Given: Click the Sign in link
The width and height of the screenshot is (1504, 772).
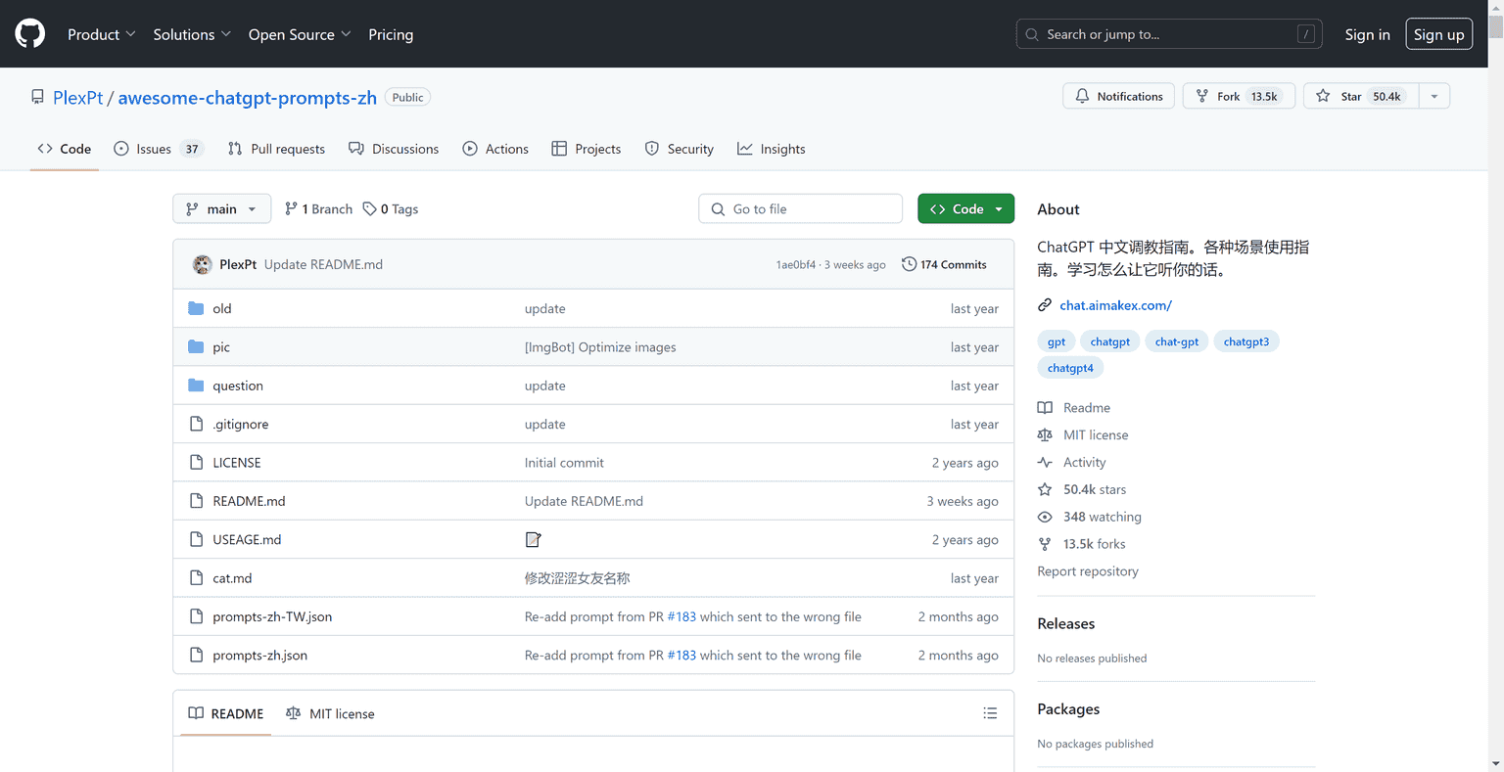Looking at the screenshot, I should pos(1367,34).
